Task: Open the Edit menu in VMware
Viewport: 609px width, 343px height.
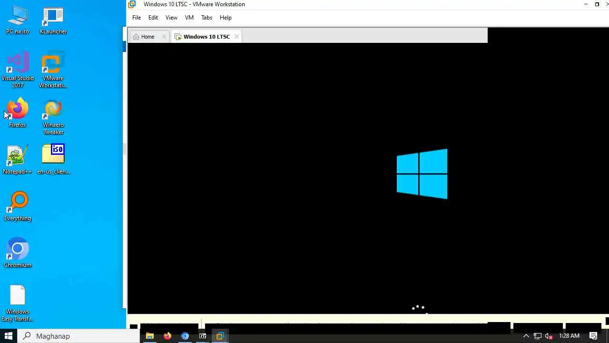Action: coord(153,18)
